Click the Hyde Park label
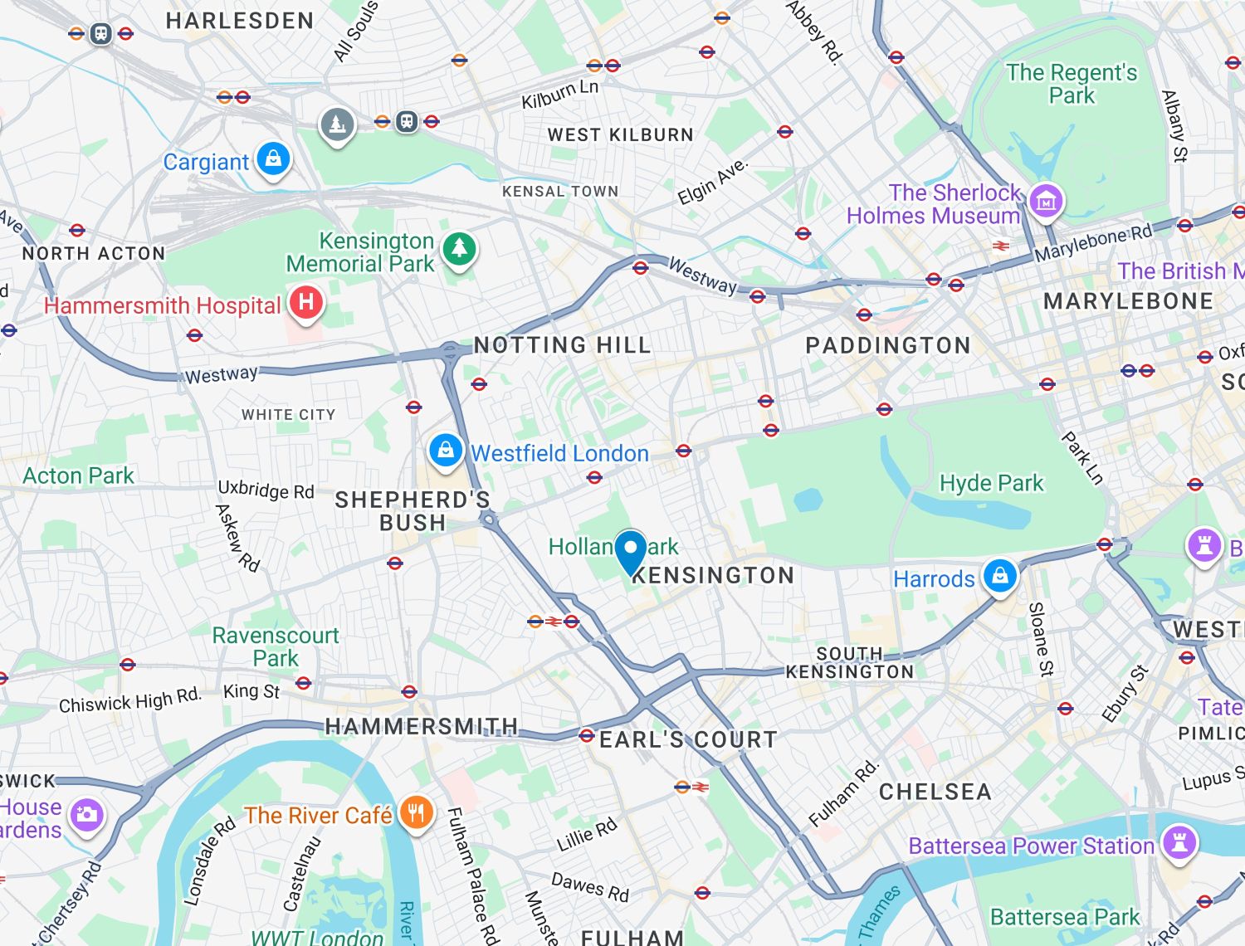Image resolution: width=1245 pixels, height=946 pixels. click(991, 483)
